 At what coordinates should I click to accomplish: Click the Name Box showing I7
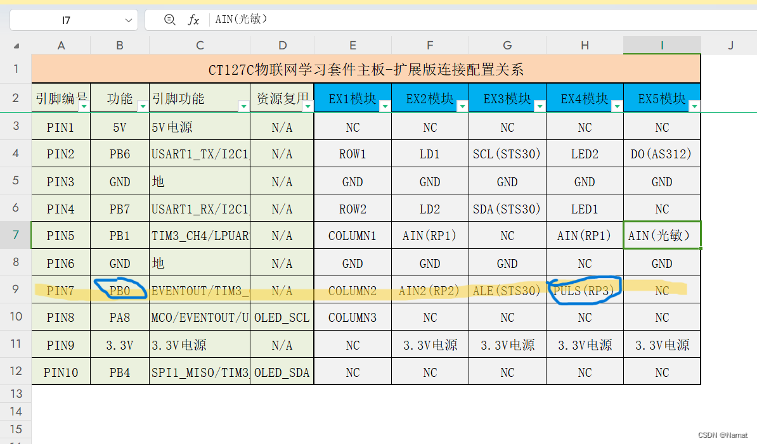pos(66,20)
